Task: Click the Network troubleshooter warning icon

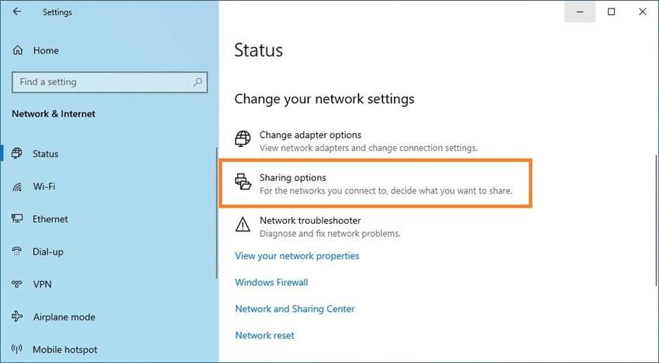Action: [243, 225]
